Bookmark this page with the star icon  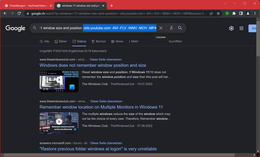tap(218, 14)
